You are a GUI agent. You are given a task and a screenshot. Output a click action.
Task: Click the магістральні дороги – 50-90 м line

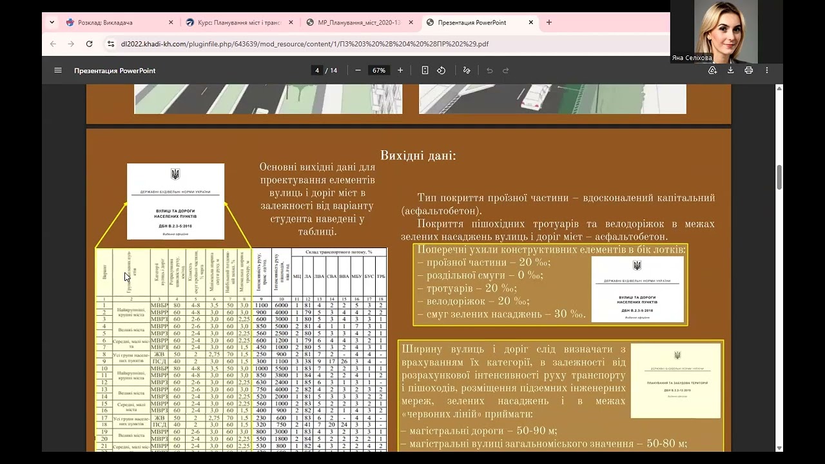(479, 431)
